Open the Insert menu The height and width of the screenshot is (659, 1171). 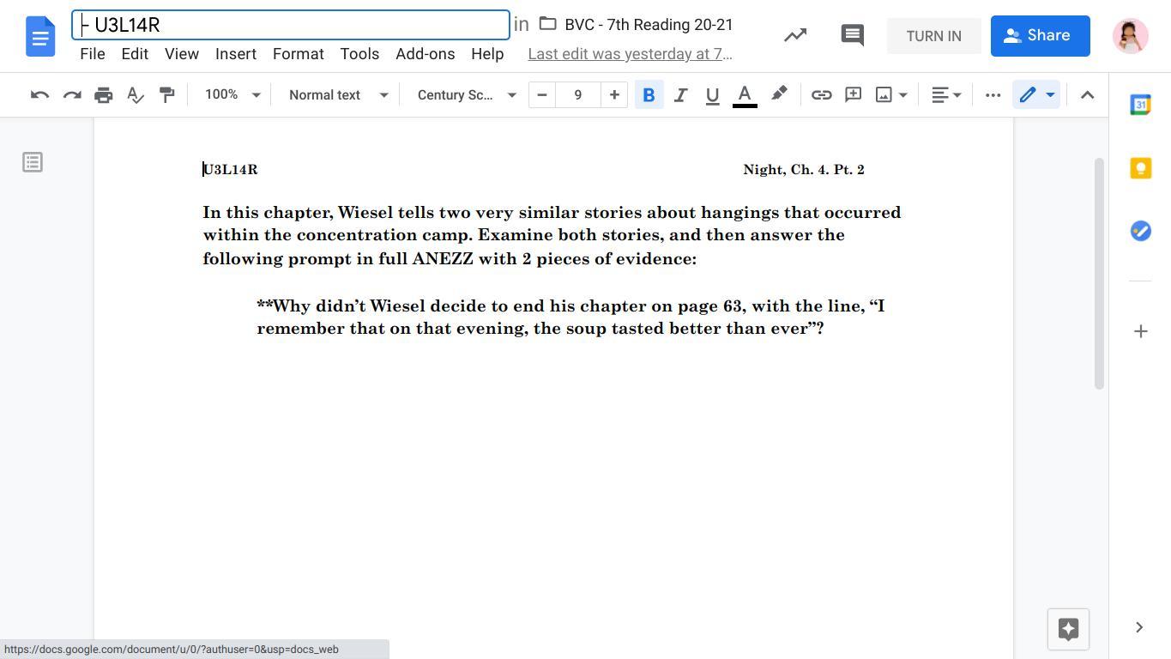pos(236,54)
